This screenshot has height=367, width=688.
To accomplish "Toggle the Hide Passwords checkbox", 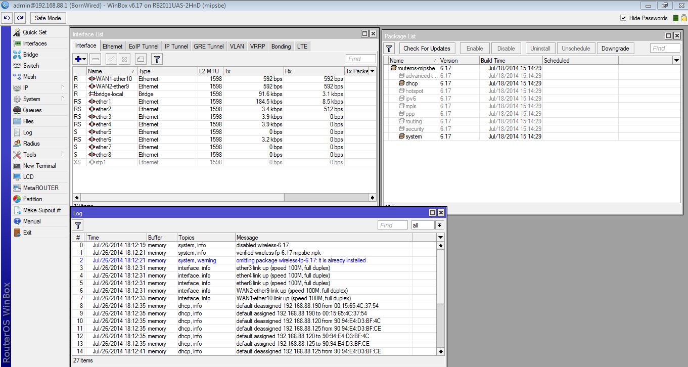I will (623, 18).
